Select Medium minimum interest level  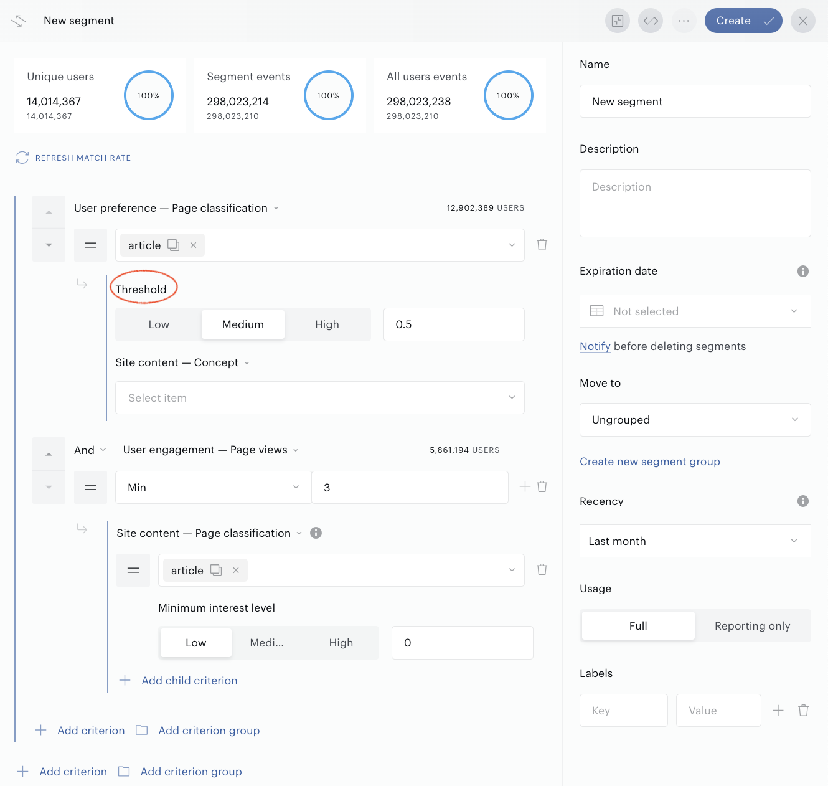coord(266,643)
